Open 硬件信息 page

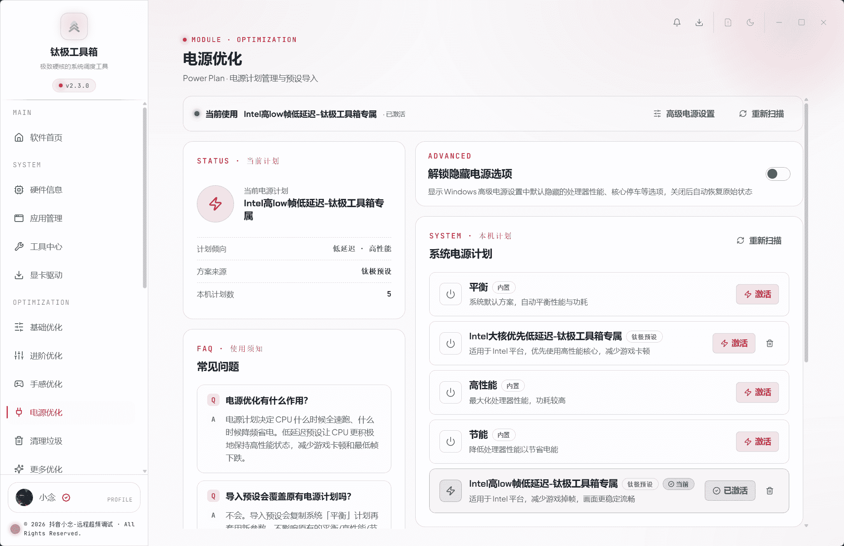[x=74, y=190]
